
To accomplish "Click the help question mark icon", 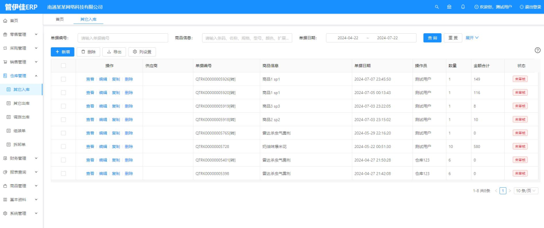I will tap(537, 50).
